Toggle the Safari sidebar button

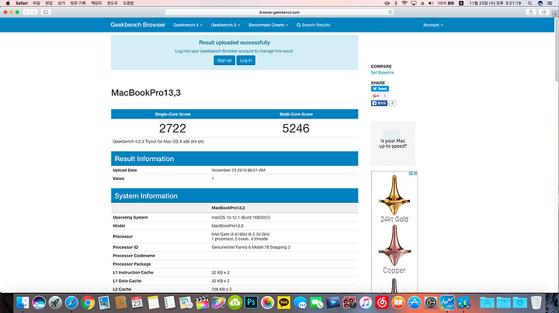[x=46, y=12]
